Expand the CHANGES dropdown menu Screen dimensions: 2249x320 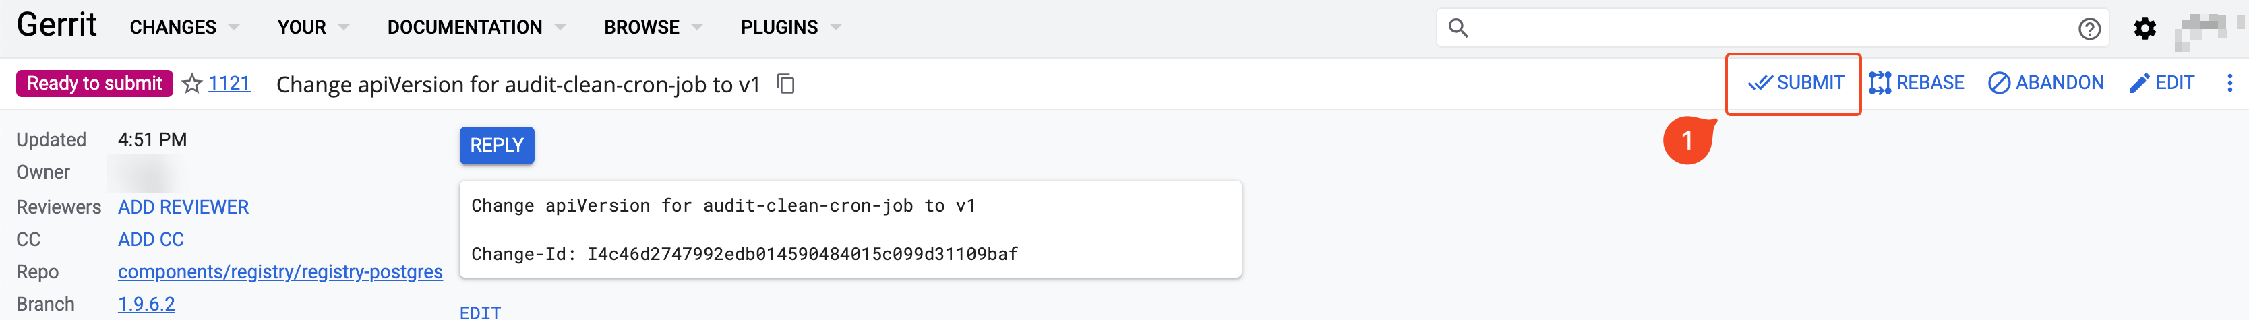(184, 27)
